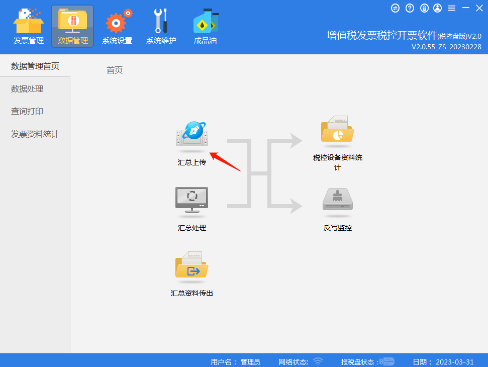Open 系统维护 tools module
The height and width of the screenshot is (367, 488).
(x=161, y=27)
